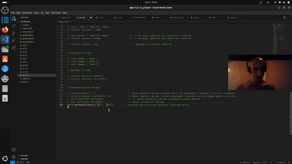Click the editor vertical scrollbar
This screenshot has width=292, height=164.
[291, 113]
